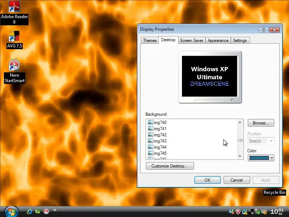Switch to the Themes tab

point(150,41)
